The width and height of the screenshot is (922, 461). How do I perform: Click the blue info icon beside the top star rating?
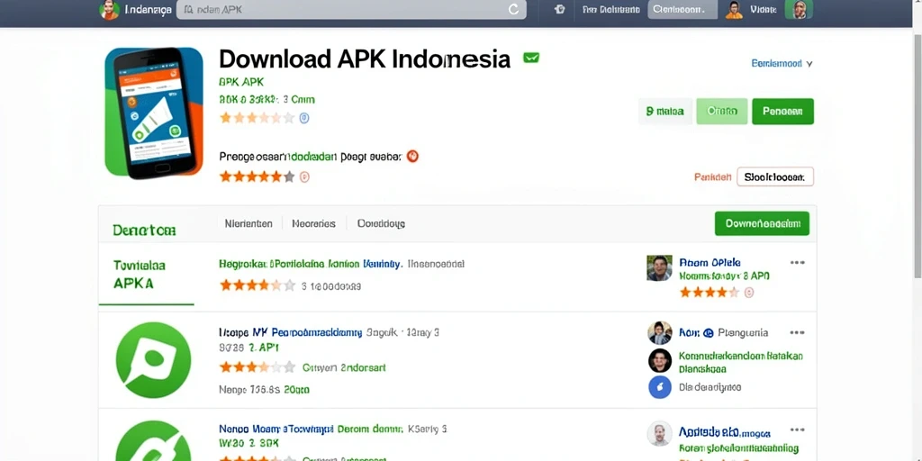304,118
